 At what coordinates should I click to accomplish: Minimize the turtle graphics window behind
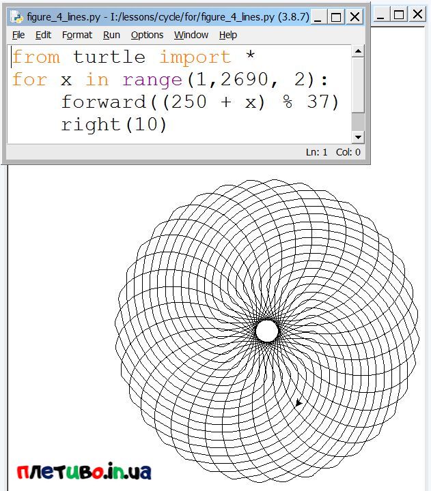(380, 14)
